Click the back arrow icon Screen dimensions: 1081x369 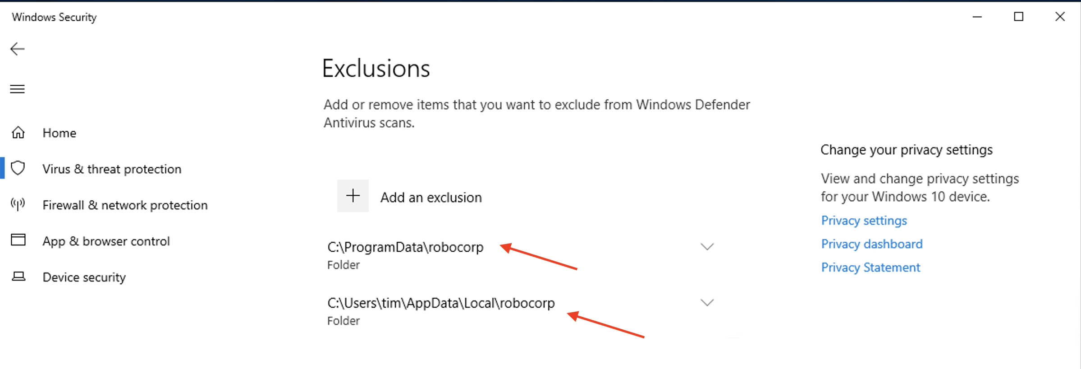coord(18,49)
